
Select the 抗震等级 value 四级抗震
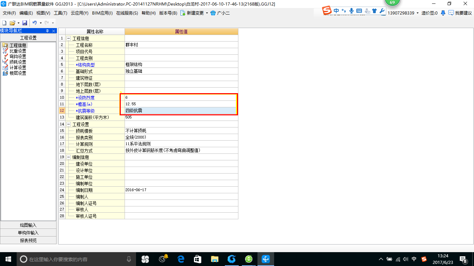coord(181,111)
